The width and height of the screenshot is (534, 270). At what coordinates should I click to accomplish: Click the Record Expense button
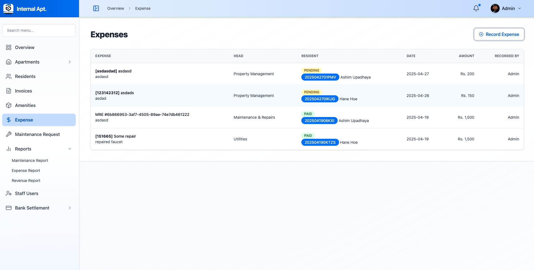click(499, 34)
